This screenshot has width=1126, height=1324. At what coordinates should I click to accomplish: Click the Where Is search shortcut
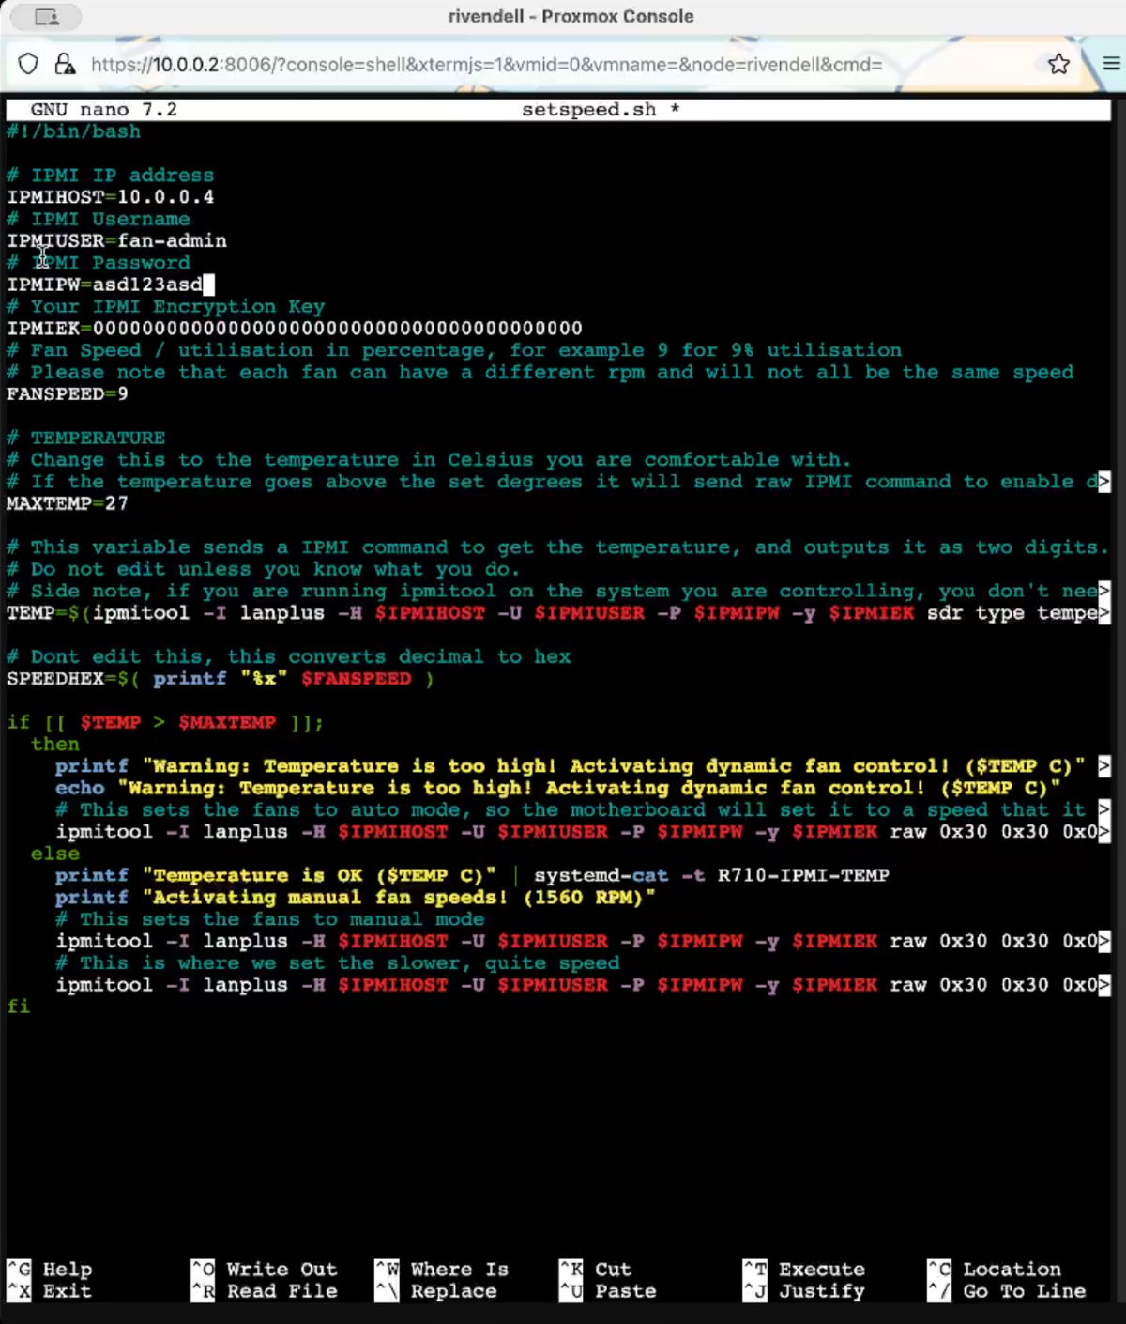point(459,1270)
